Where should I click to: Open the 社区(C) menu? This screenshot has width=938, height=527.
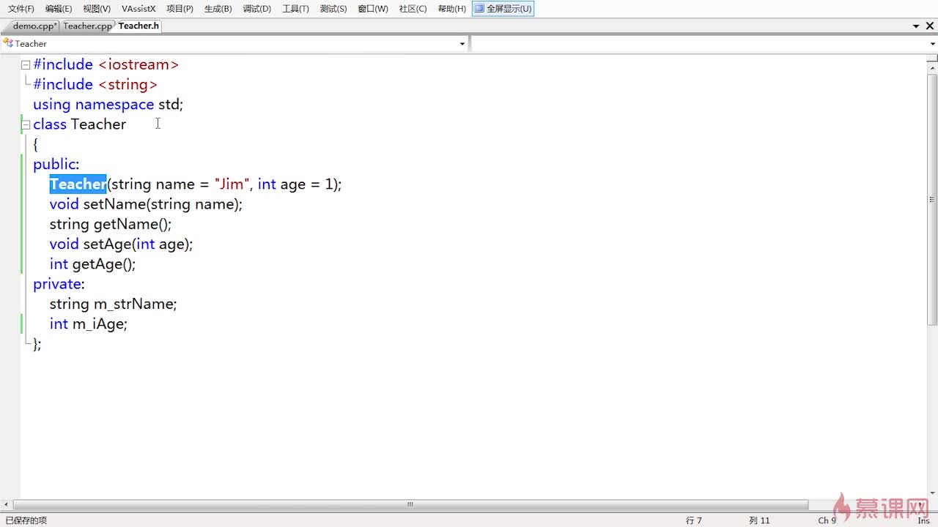(413, 9)
